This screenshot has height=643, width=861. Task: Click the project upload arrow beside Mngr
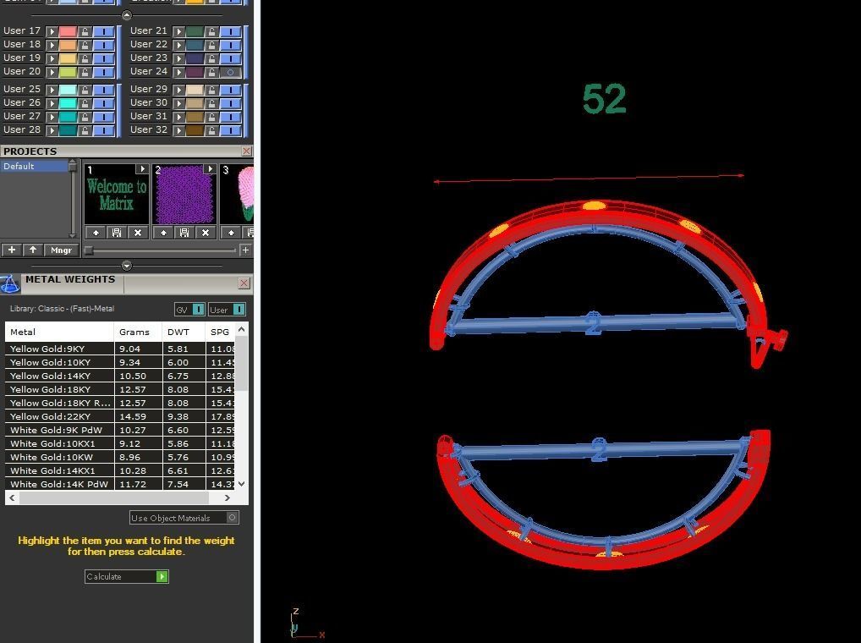click(33, 250)
